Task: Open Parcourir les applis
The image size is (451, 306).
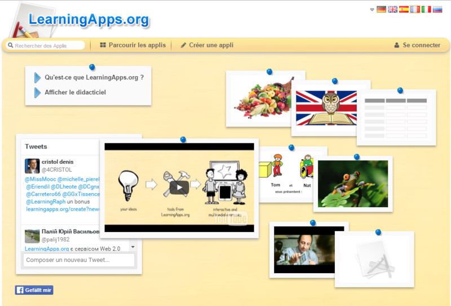Action: click(x=133, y=45)
